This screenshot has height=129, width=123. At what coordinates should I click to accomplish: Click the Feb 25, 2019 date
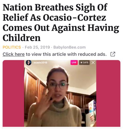37,47
